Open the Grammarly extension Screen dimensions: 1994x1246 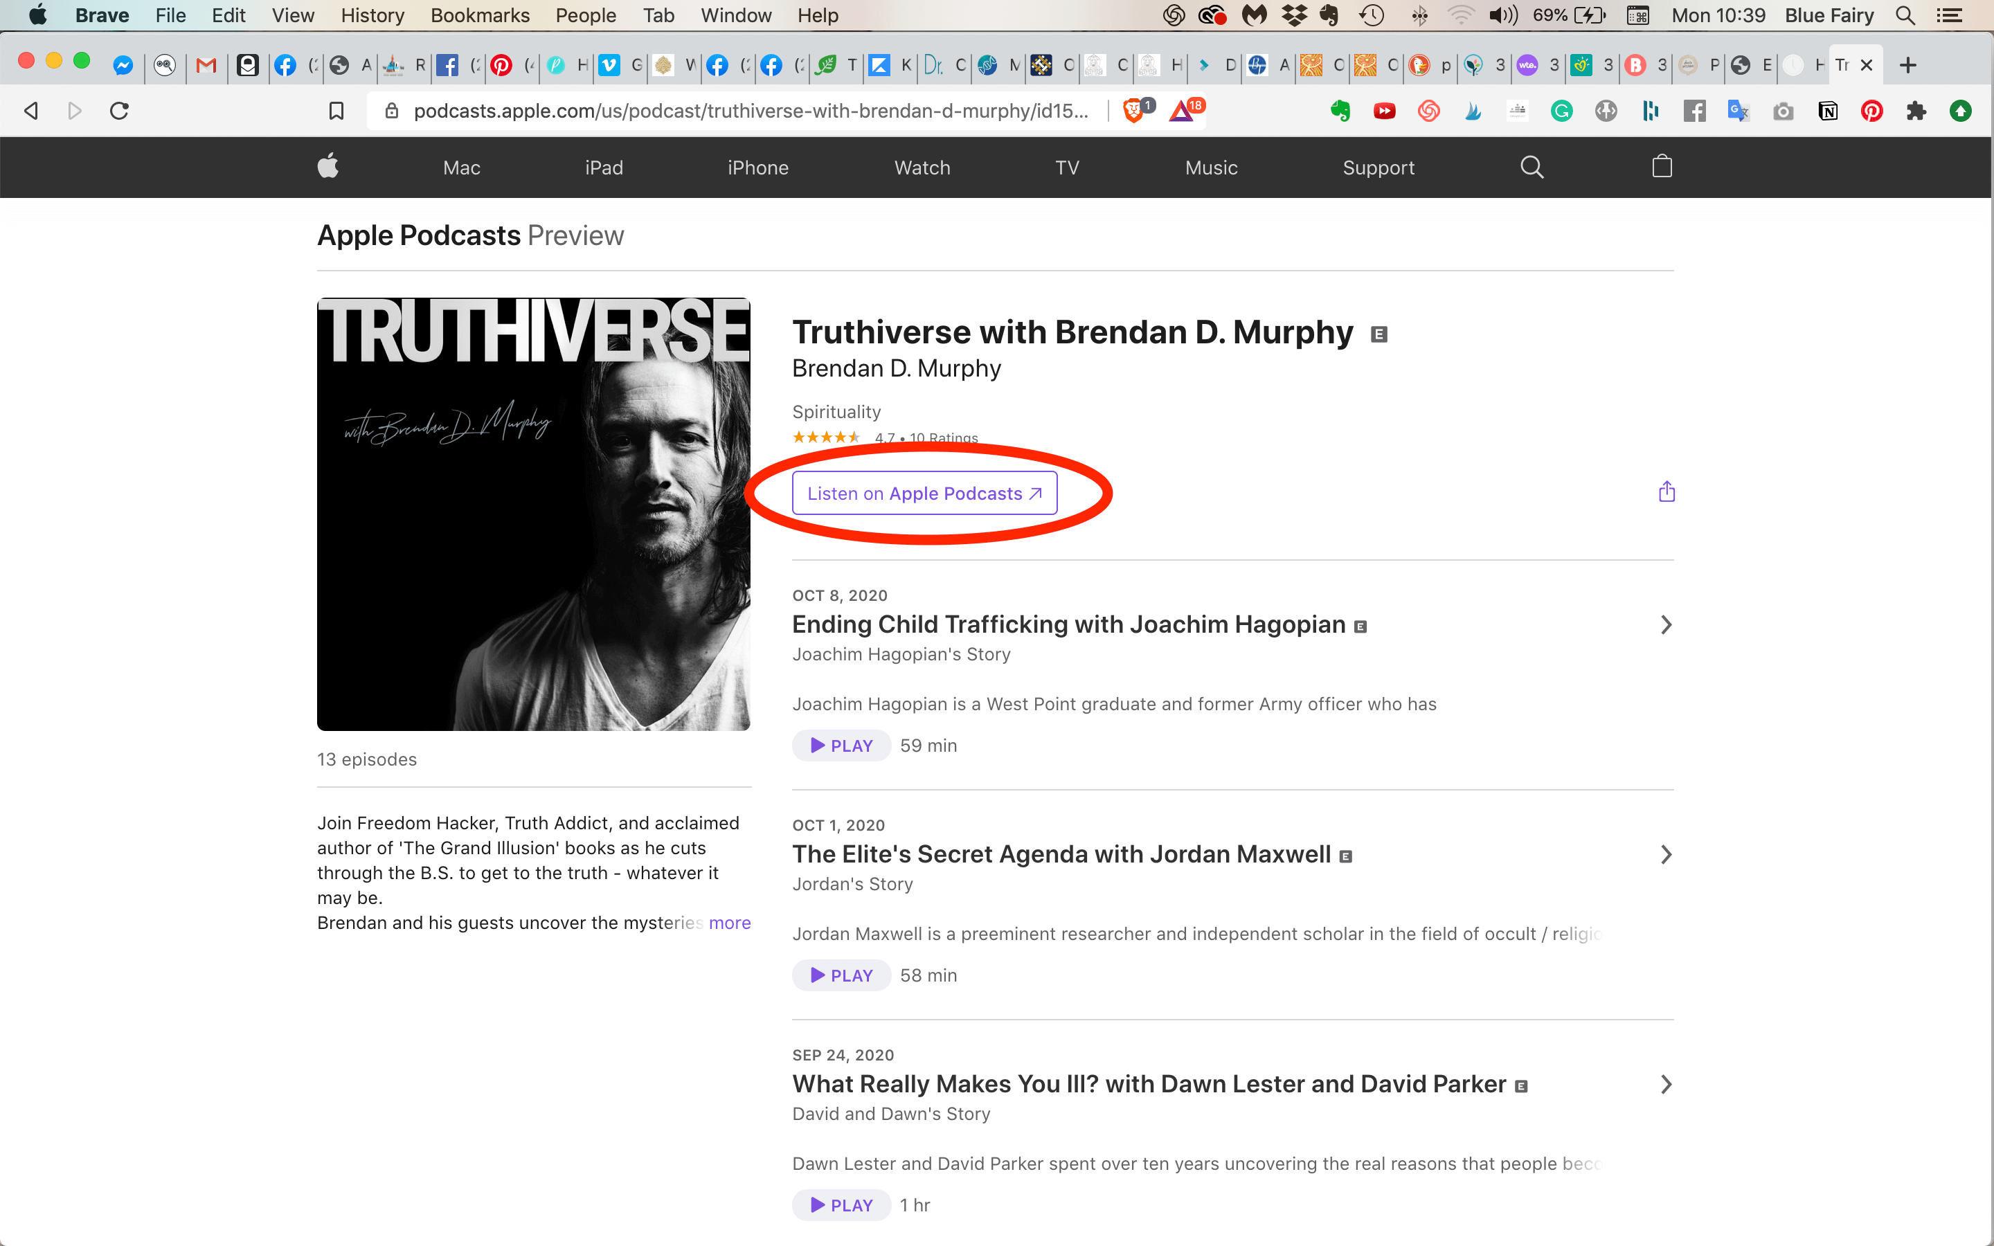[x=1561, y=111]
